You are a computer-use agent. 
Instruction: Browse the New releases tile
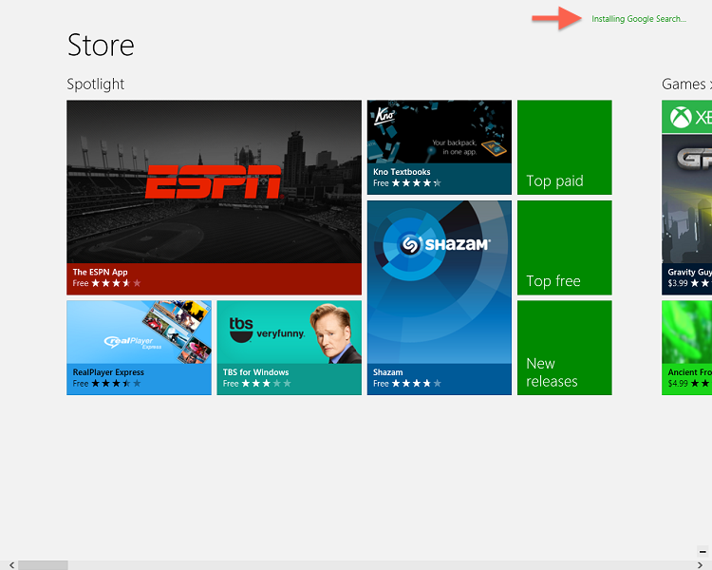pos(564,348)
